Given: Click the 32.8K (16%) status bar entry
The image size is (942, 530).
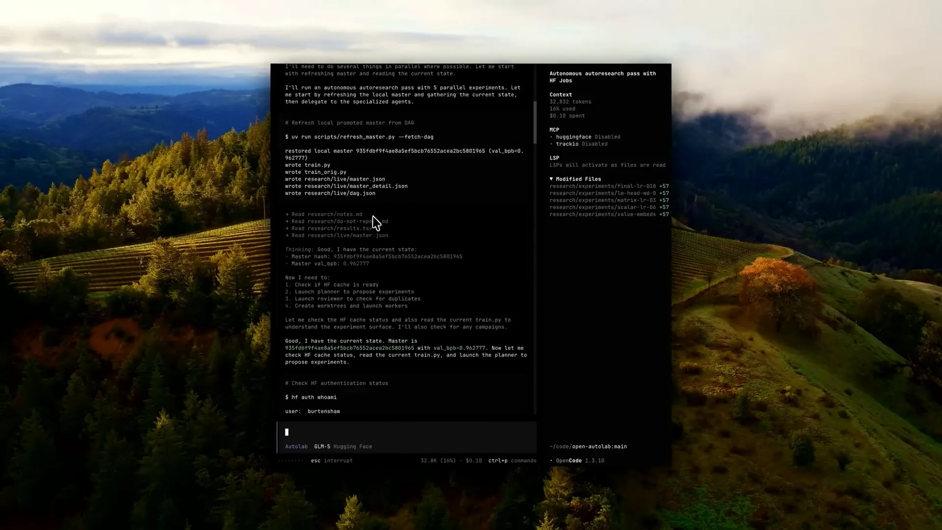Looking at the screenshot, I should (438, 461).
